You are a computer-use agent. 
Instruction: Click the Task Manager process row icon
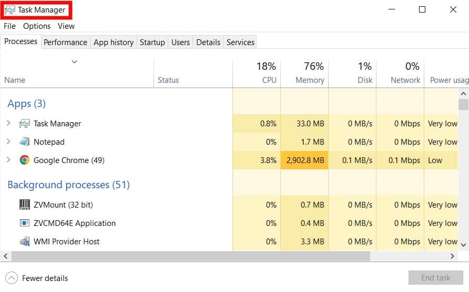click(x=25, y=124)
